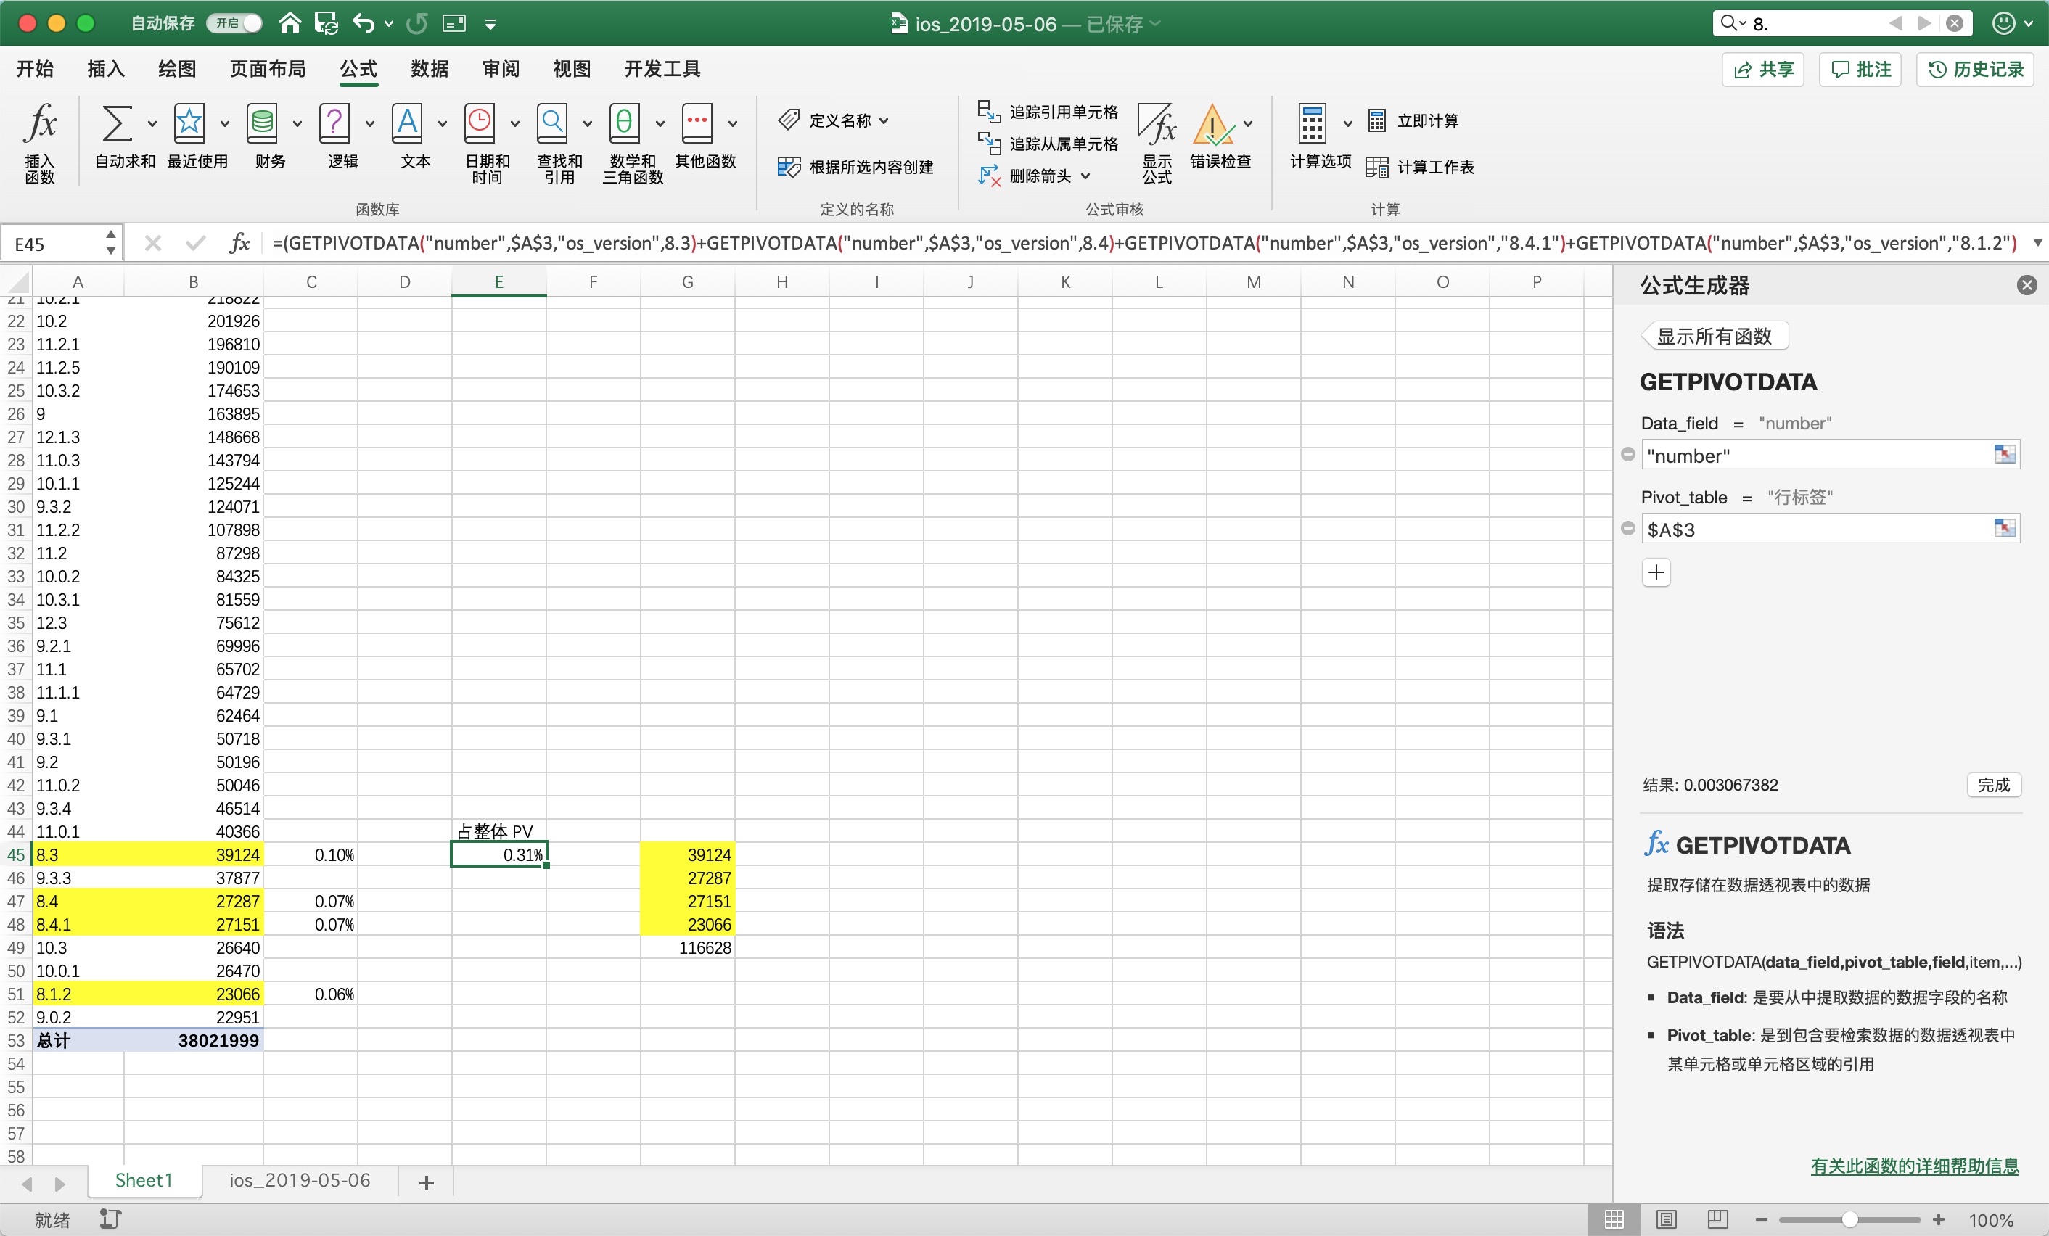Switch to Page Break Preview icon
This screenshot has width=2049, height=1236.
(x=1718, y=1219)
